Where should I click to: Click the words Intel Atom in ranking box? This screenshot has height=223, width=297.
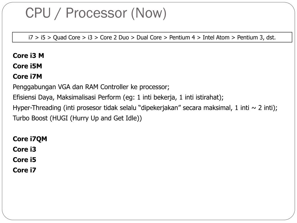(x=216, y=37)
